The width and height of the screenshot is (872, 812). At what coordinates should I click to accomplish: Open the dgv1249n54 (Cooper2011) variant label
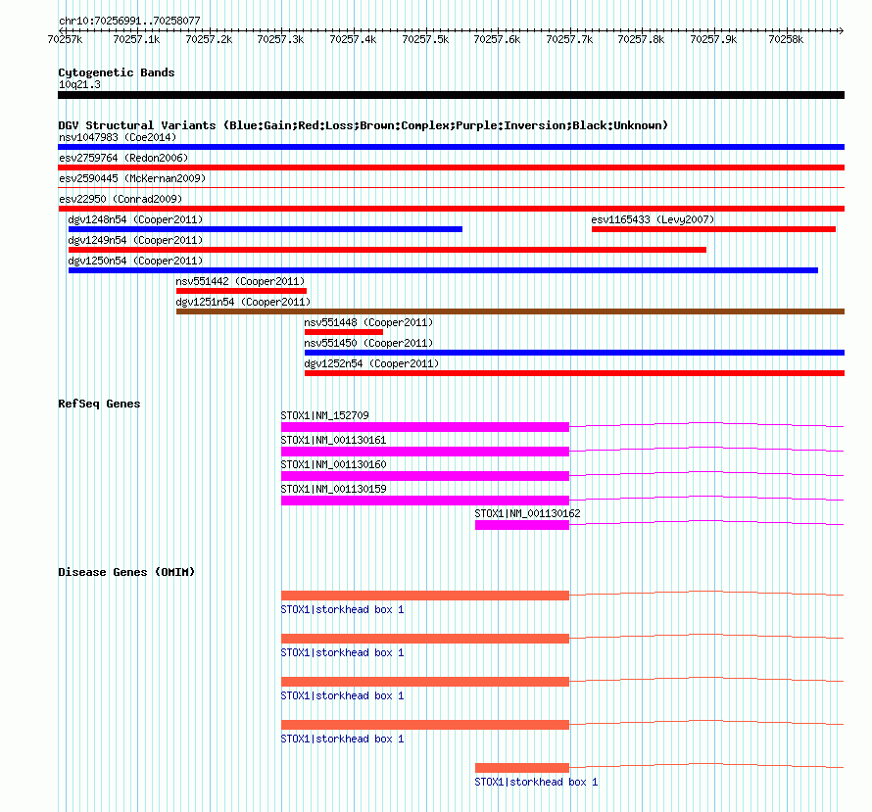pyautogui.click(x=135, y=240)
